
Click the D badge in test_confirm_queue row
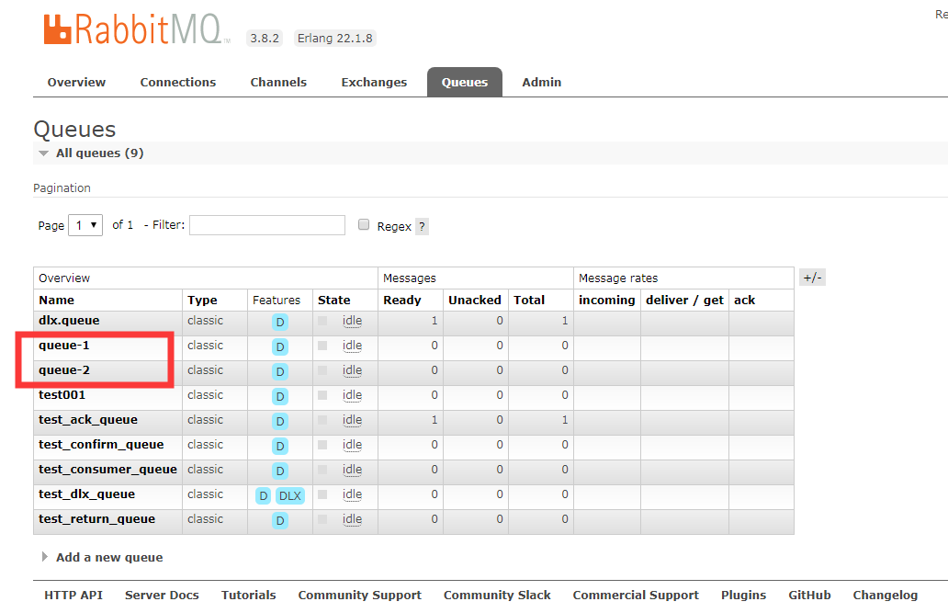[280, 446]
